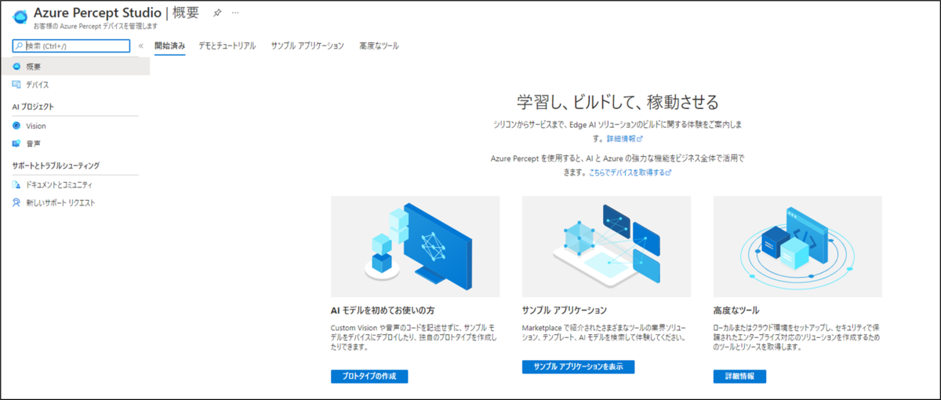
Task: Click the 概要 sidebar icon
Action: click(16, 67)
